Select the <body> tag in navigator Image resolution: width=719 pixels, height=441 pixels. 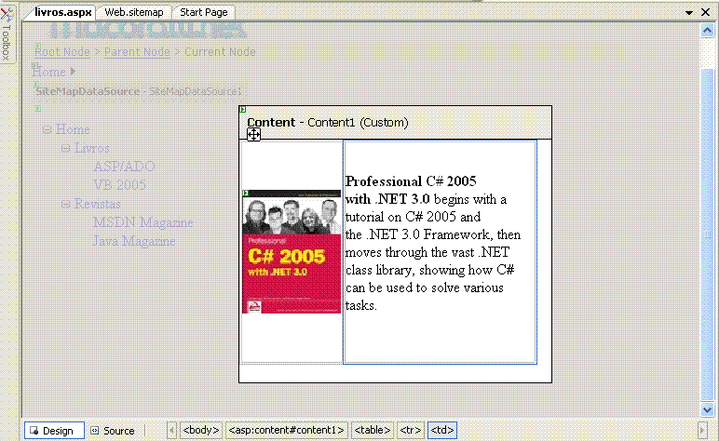pyautogui.click(x=201, y=430)
